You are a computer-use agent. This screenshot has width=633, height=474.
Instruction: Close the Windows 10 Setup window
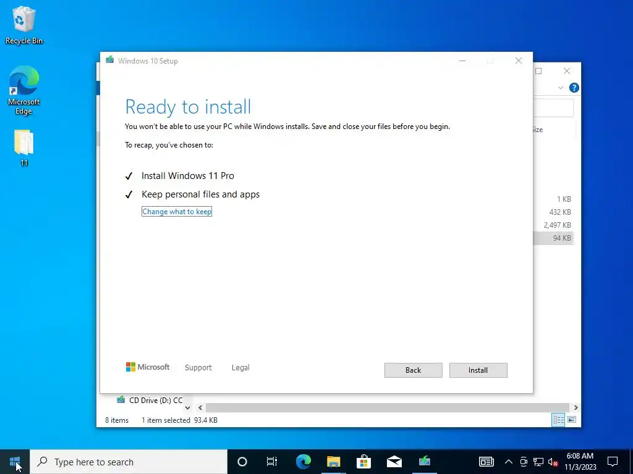[x=519, y=61]
